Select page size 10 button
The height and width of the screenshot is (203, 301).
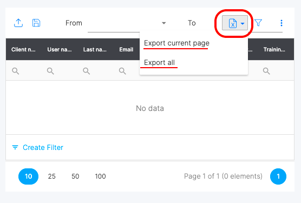point(28,176)
